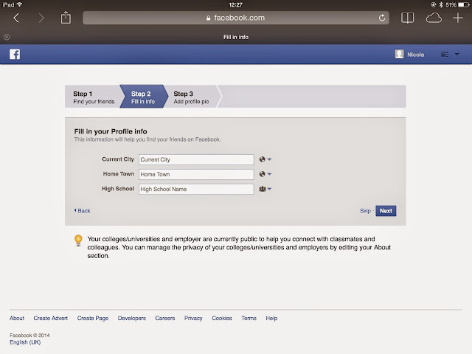Tap the 12:27 clock in status bar

click(236, 4)
